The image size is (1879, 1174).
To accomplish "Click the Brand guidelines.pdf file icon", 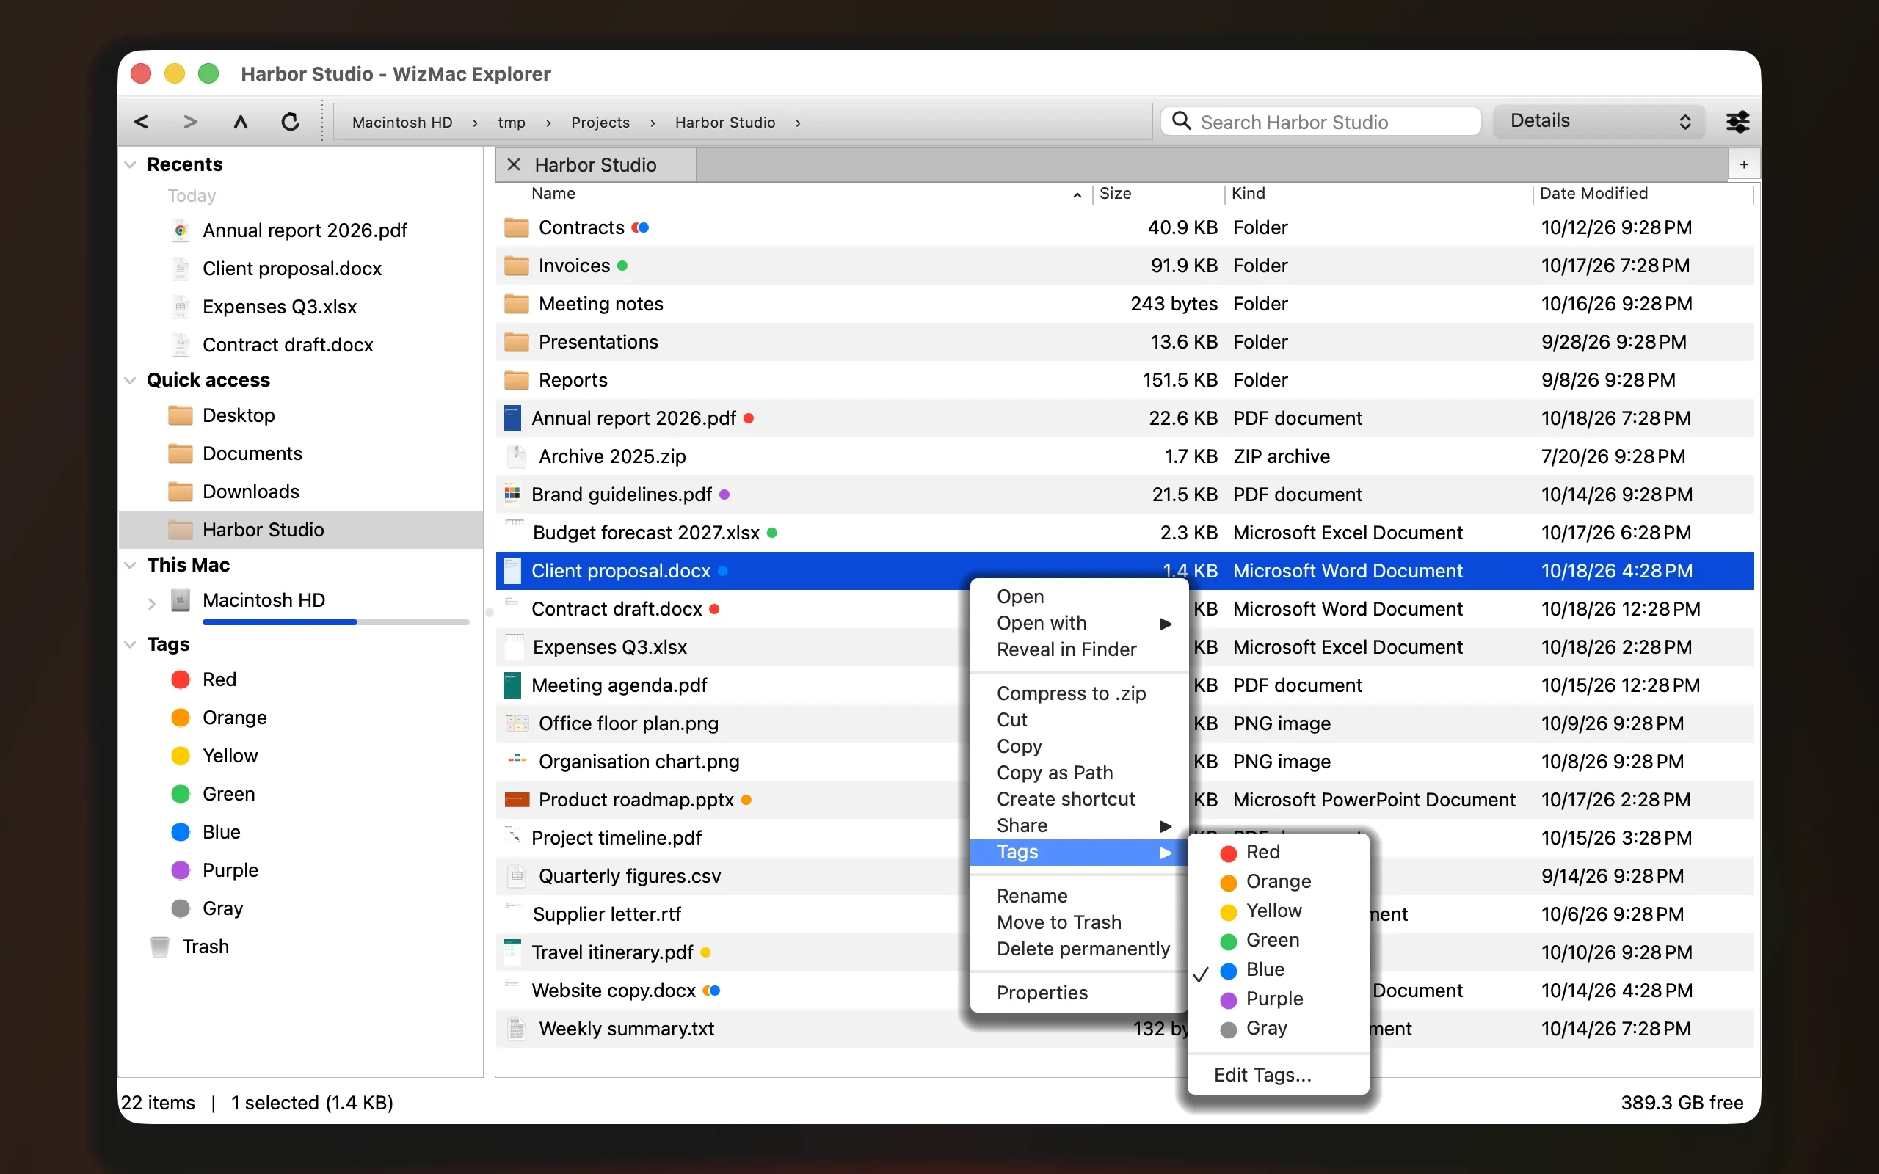I will tap(512, 495).
